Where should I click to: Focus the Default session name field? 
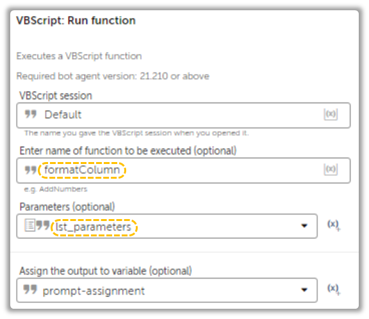point(183,115)
